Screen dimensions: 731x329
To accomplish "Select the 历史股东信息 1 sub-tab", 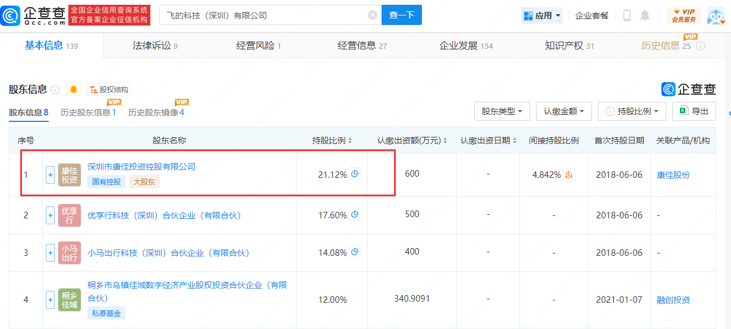I will (88, 112).
